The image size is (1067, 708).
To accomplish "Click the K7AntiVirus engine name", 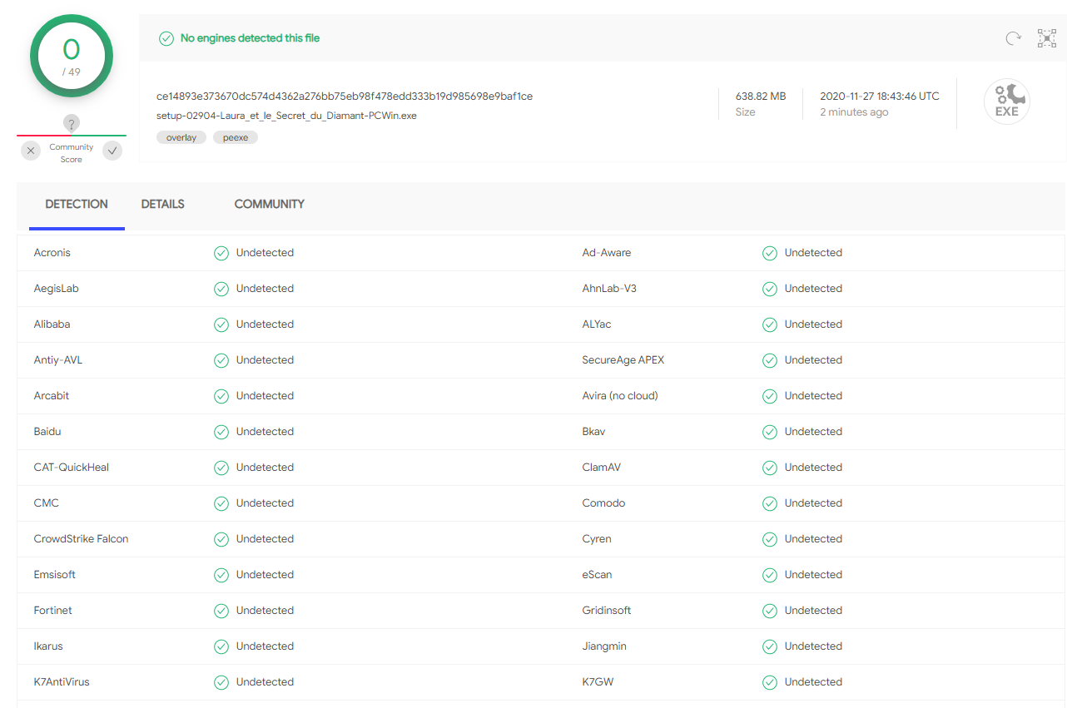I will coord(62,682).
